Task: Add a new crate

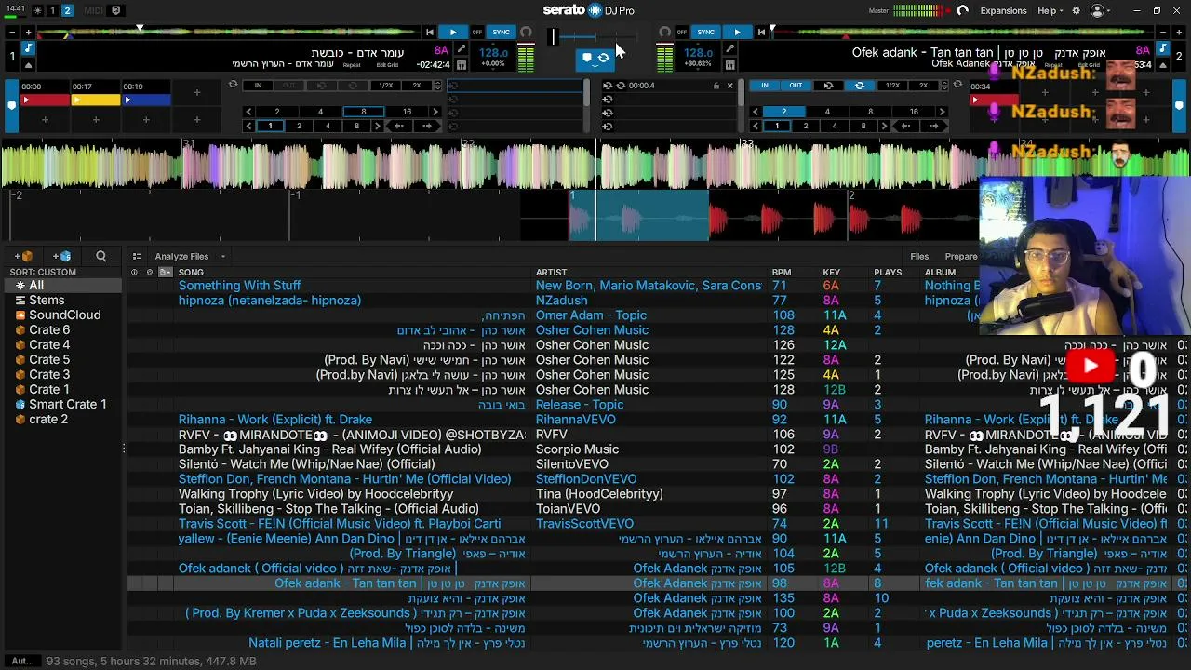Action: 23,256
